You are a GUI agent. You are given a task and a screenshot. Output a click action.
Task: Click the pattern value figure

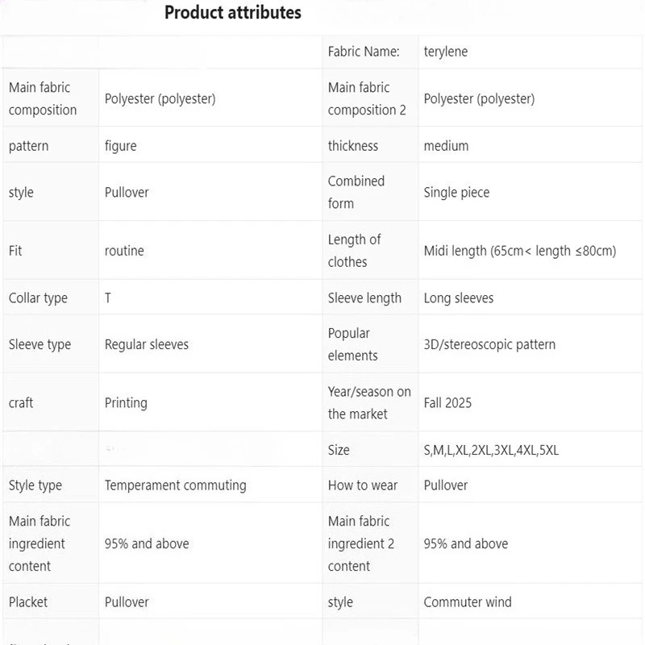pos(121,146)
